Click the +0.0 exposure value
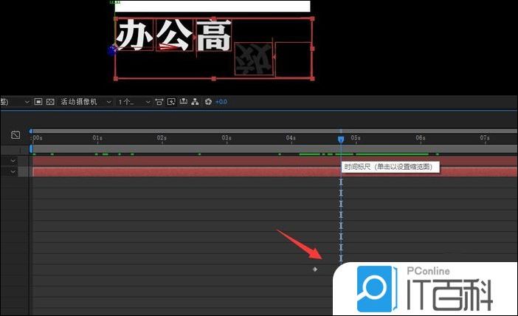Image resolution: width=518 pixels, height=316 pixels. 221,102
